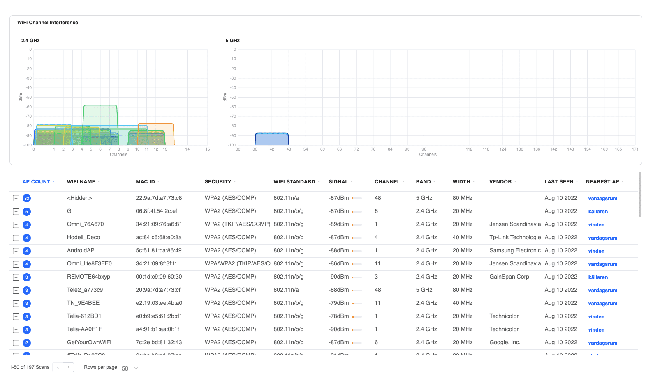The image size is (646, 382).
Task: Expand the <Hidden> network row
Action: click(x=16, y=198)
